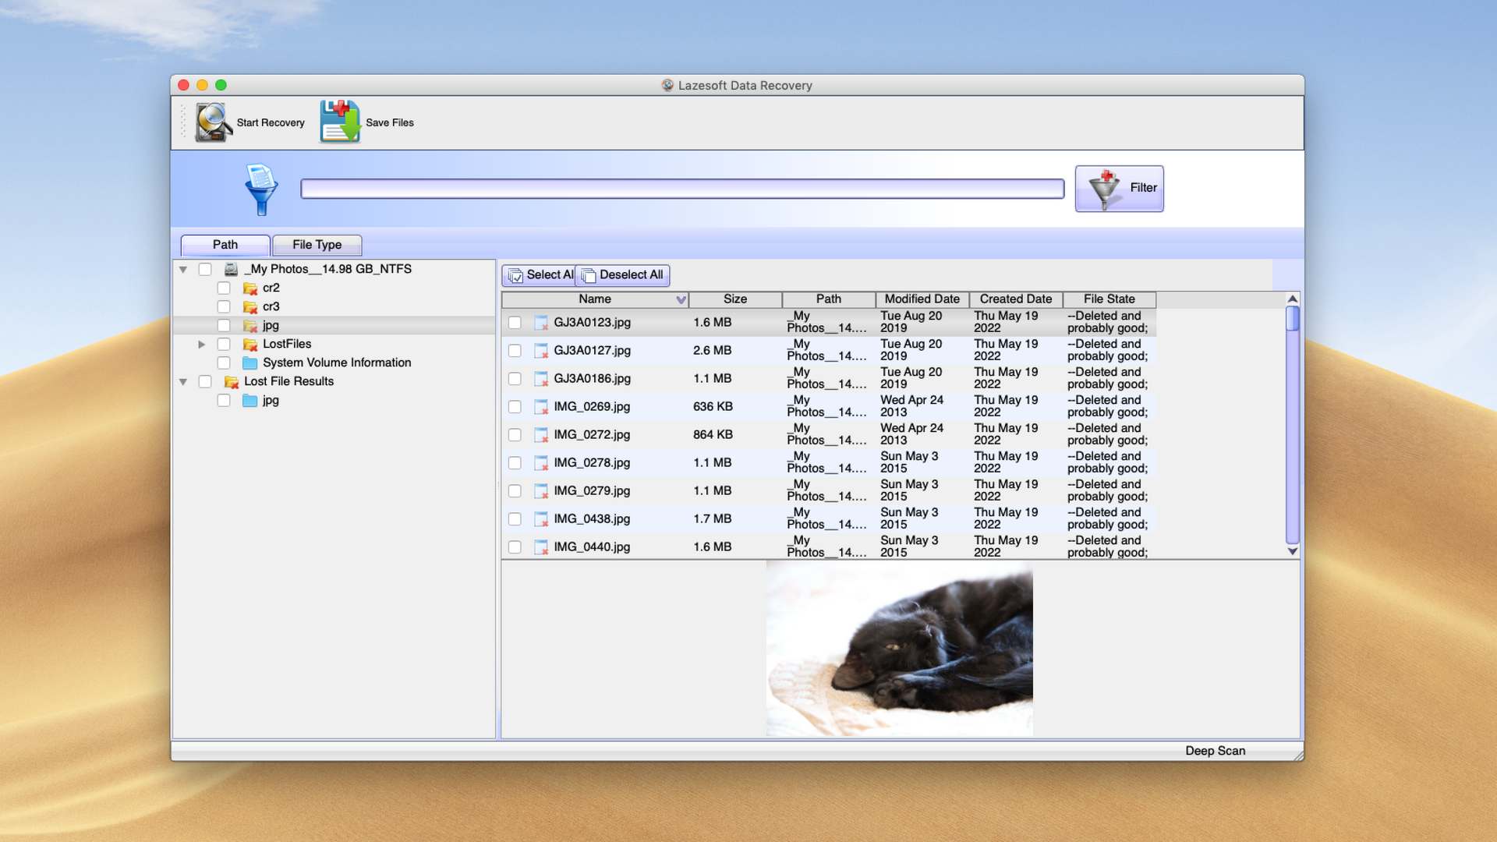Select file name IMG_0438.jpg

click(x=592, y=519)
